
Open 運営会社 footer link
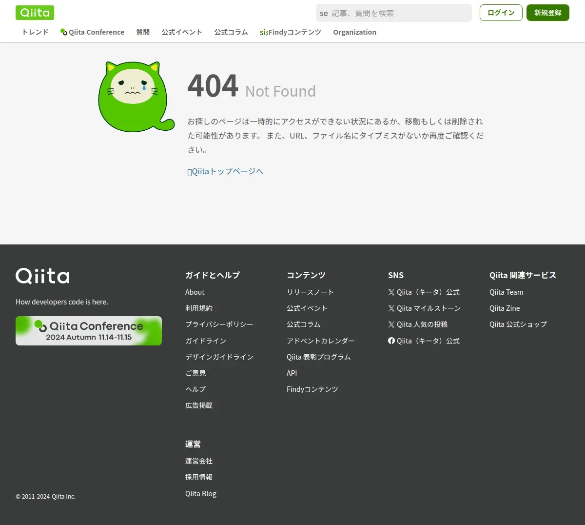click(199, 461)
